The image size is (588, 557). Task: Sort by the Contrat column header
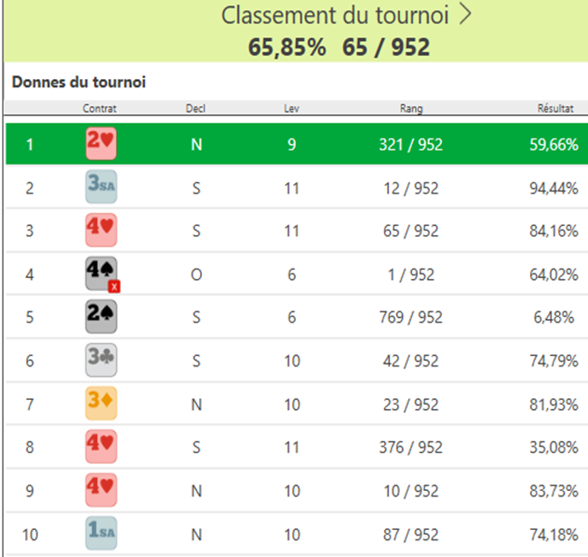tap(100, 108)
